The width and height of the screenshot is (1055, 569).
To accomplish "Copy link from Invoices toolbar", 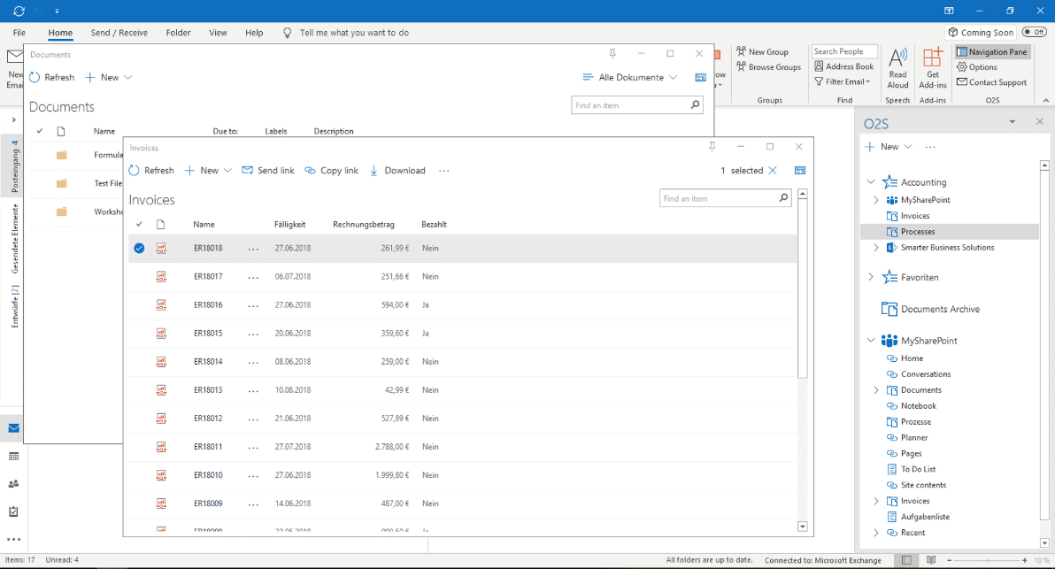I will point(331,171).
